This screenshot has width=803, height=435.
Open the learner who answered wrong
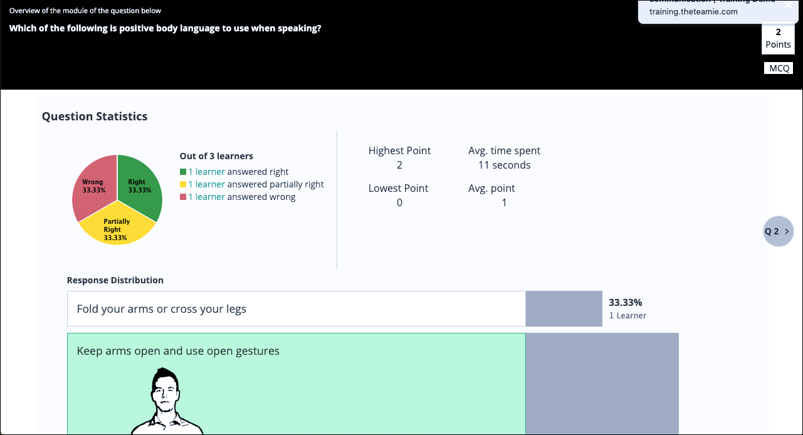coord(206,197)
